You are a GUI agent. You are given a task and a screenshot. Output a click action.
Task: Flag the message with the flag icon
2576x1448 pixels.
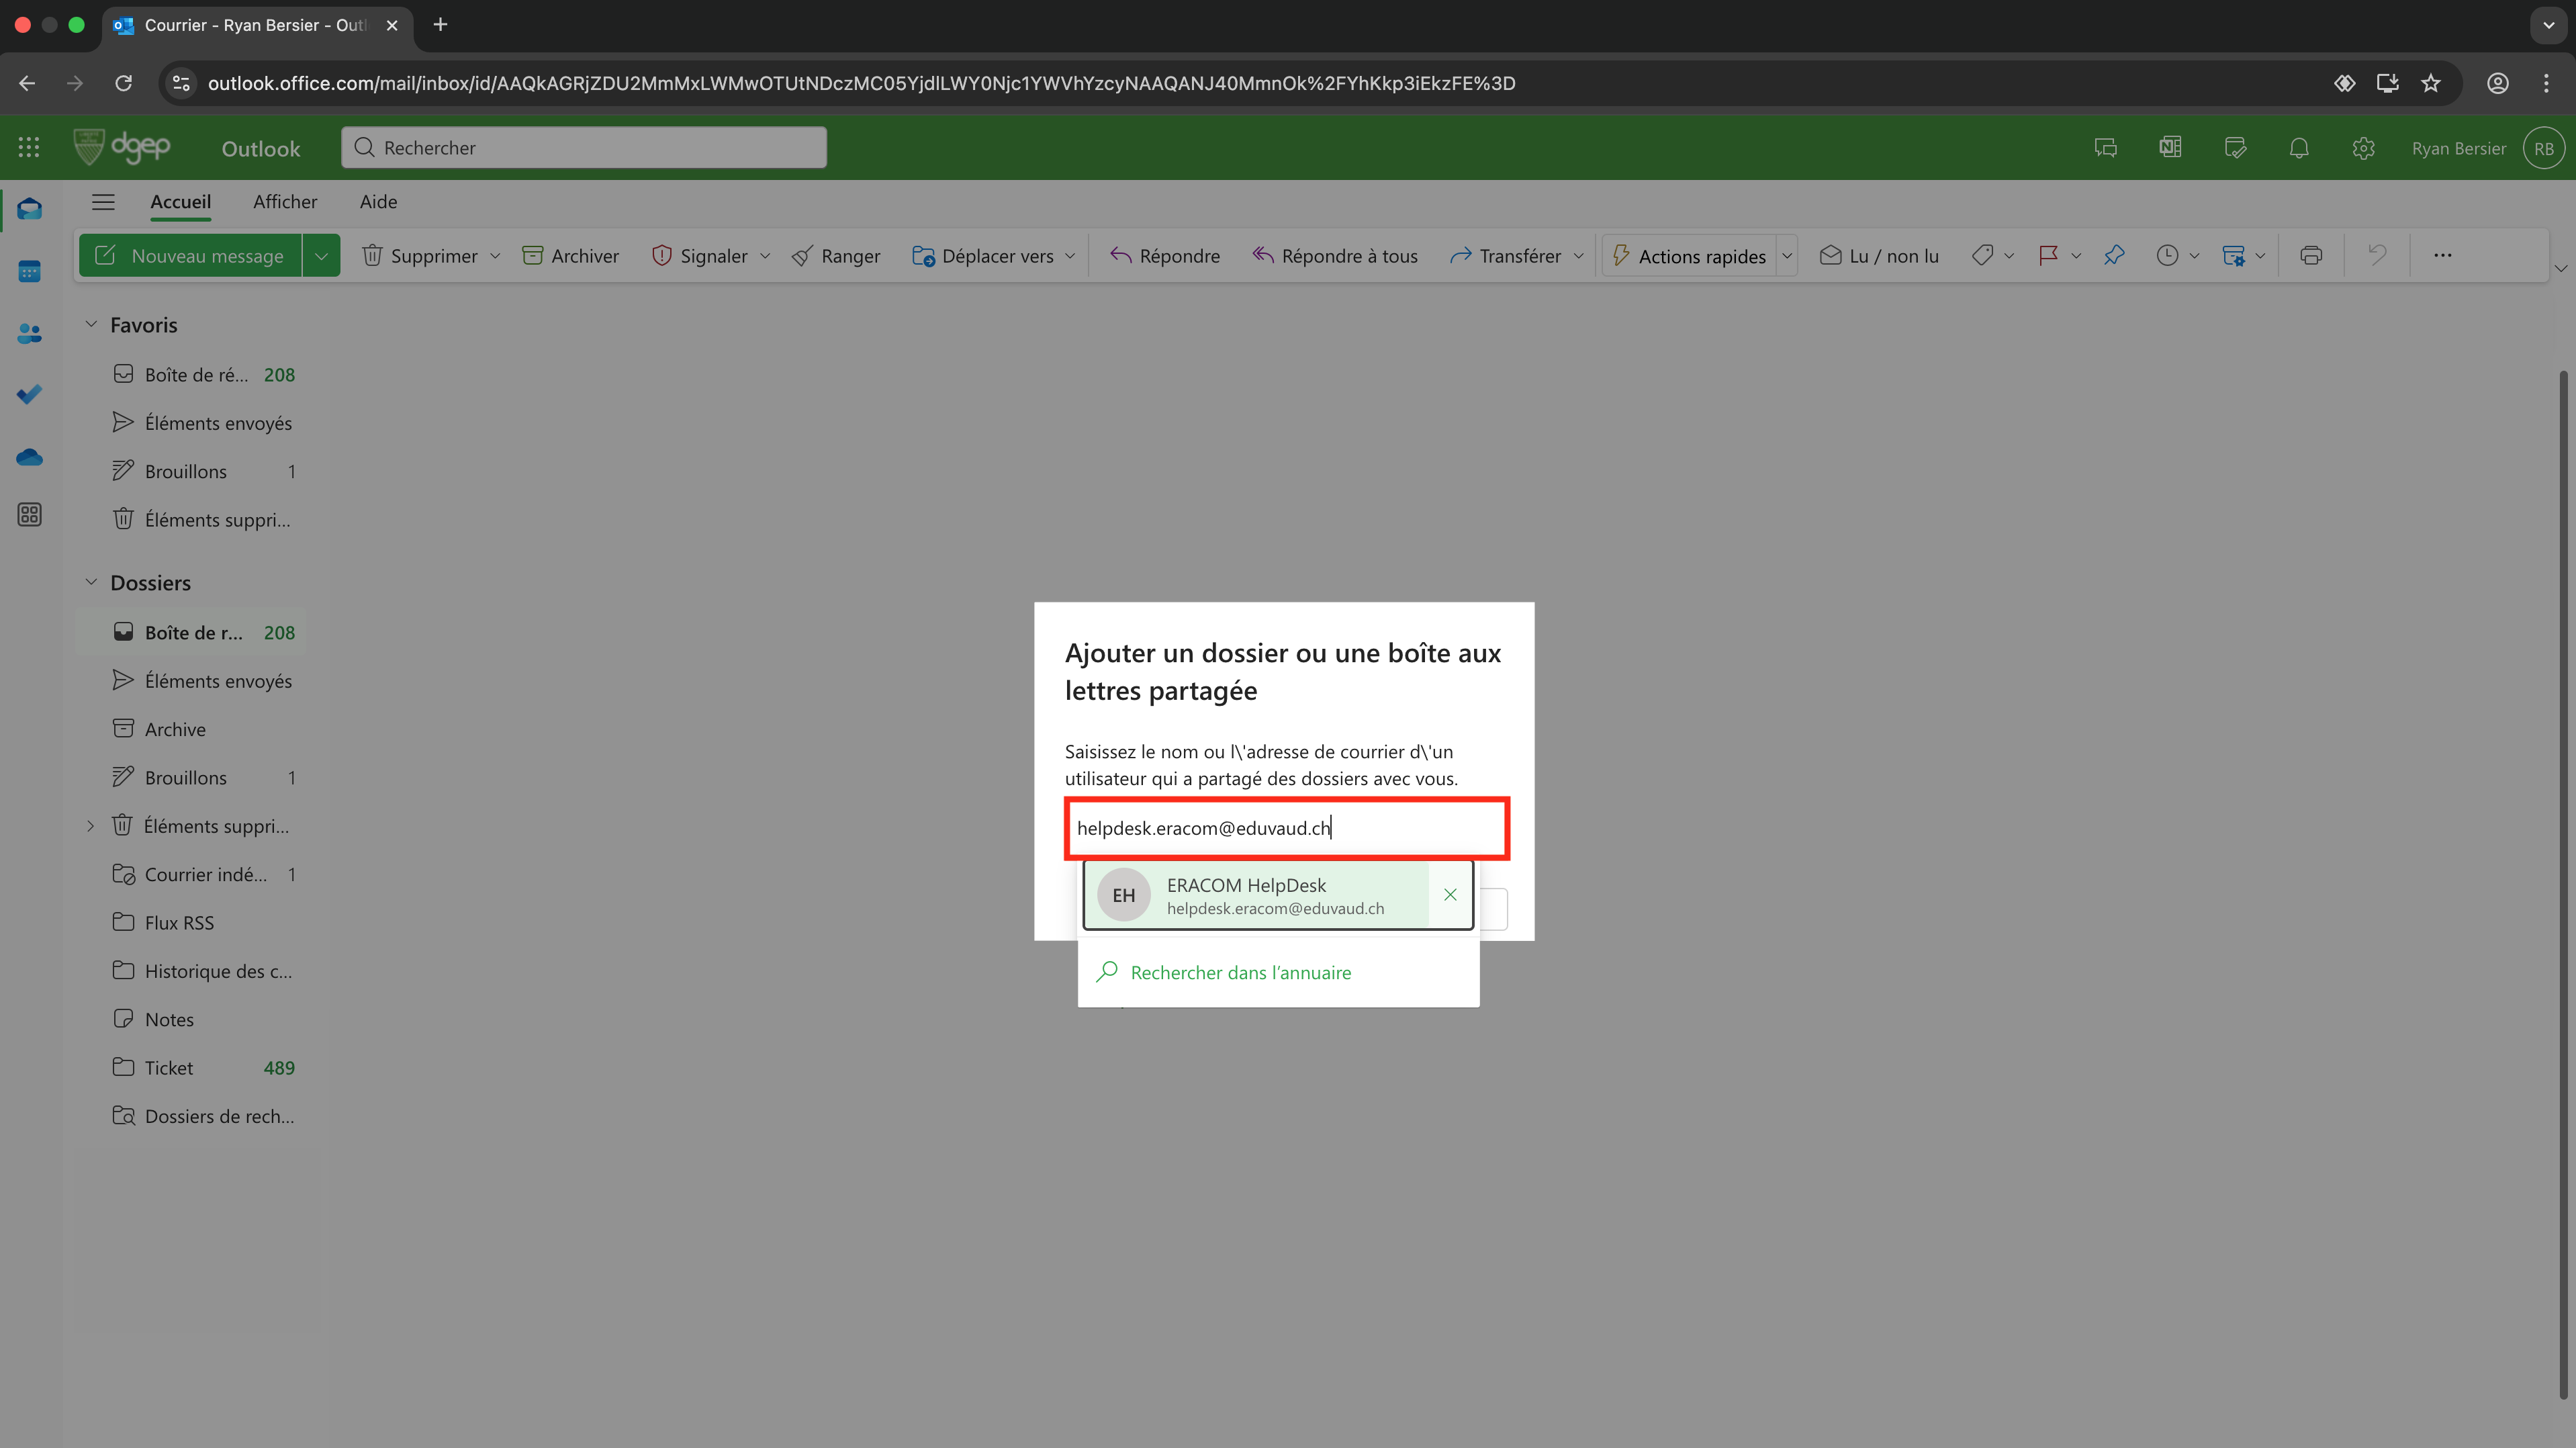coord(2048,256)
